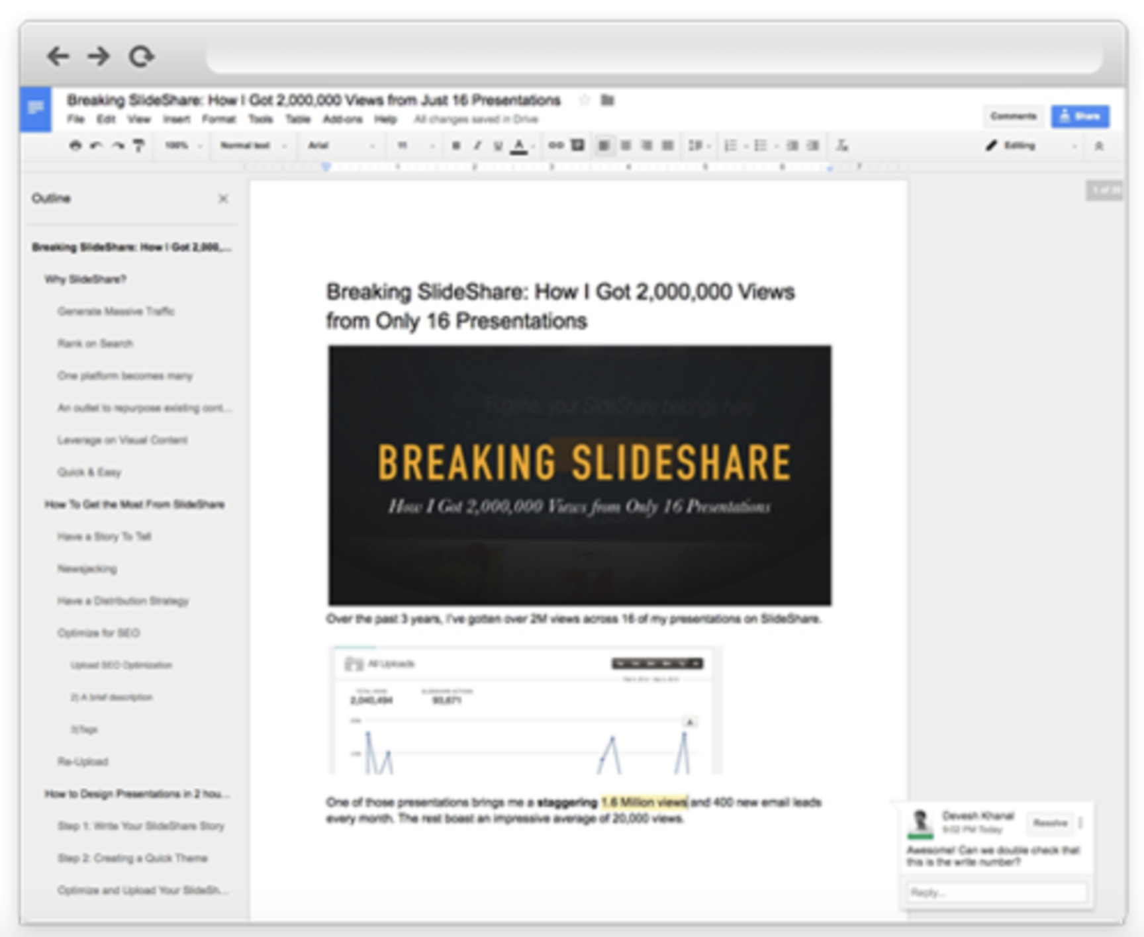Click the Insert comment icon in toolbar
The image size is (1144, 937).
pos(578,146)
